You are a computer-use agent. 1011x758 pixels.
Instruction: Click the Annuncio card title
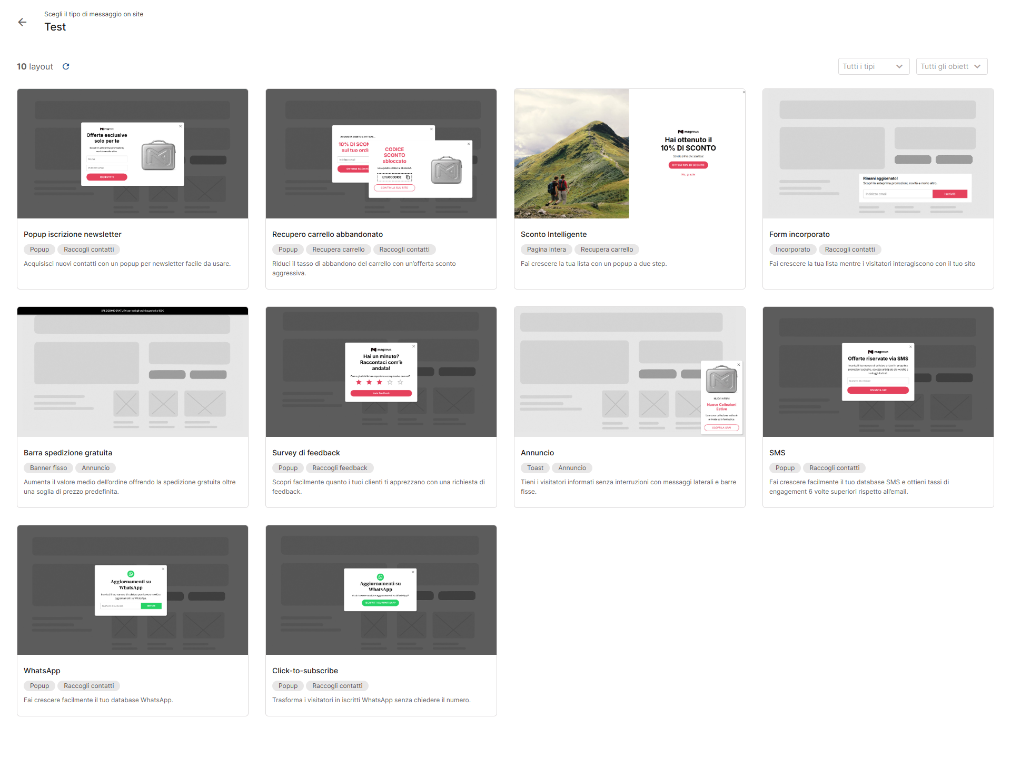click(537, 453)
